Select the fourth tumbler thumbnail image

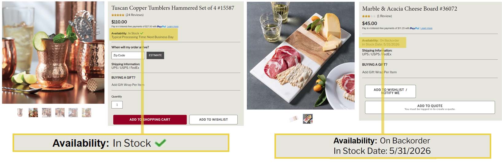(60, 113)
